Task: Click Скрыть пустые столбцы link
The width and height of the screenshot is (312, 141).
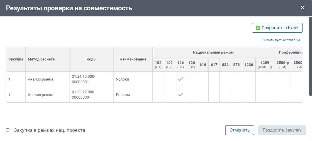Action: (281, 40)
